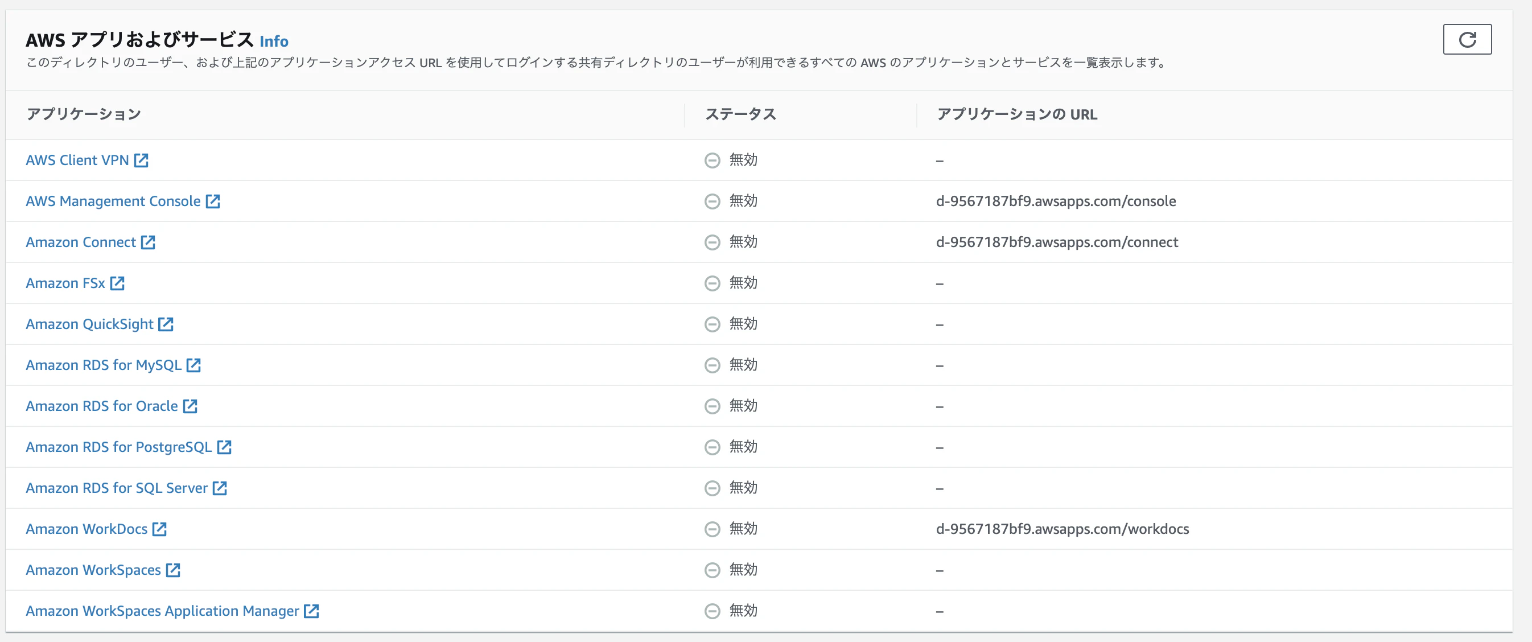This screenshot has width=1532, height=642.
Task: Click external-link icon next to Amazon WorkDocs
Action: [x=159, y=529]
